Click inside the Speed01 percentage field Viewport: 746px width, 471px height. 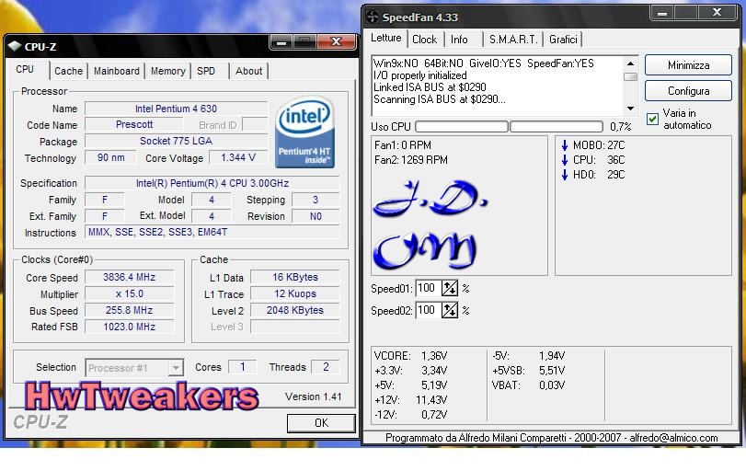pos(427,289)
